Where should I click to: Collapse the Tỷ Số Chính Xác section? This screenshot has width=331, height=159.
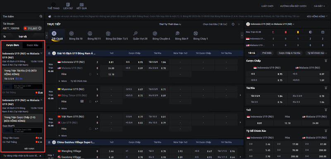point(326,131)
